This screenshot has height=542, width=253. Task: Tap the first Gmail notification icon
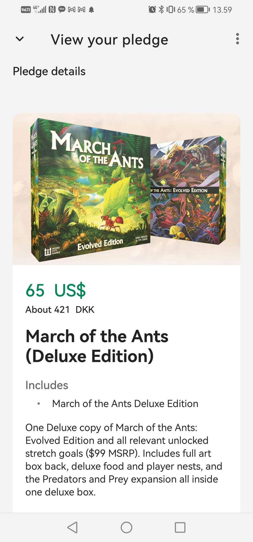click(71, 10)
